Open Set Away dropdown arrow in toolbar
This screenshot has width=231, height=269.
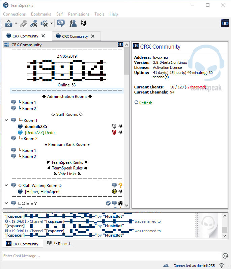[16, 23]
